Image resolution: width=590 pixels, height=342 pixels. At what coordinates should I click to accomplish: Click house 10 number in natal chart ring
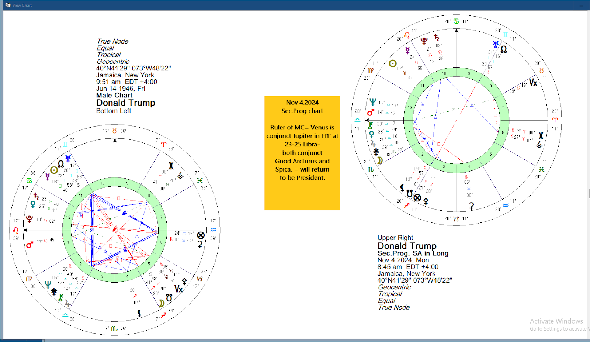pos(103,183)
